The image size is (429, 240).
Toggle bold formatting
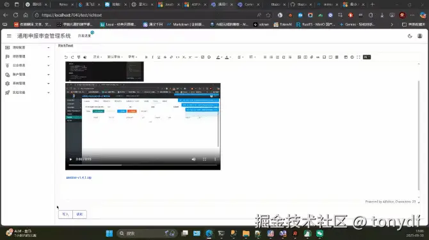point(146,57)
